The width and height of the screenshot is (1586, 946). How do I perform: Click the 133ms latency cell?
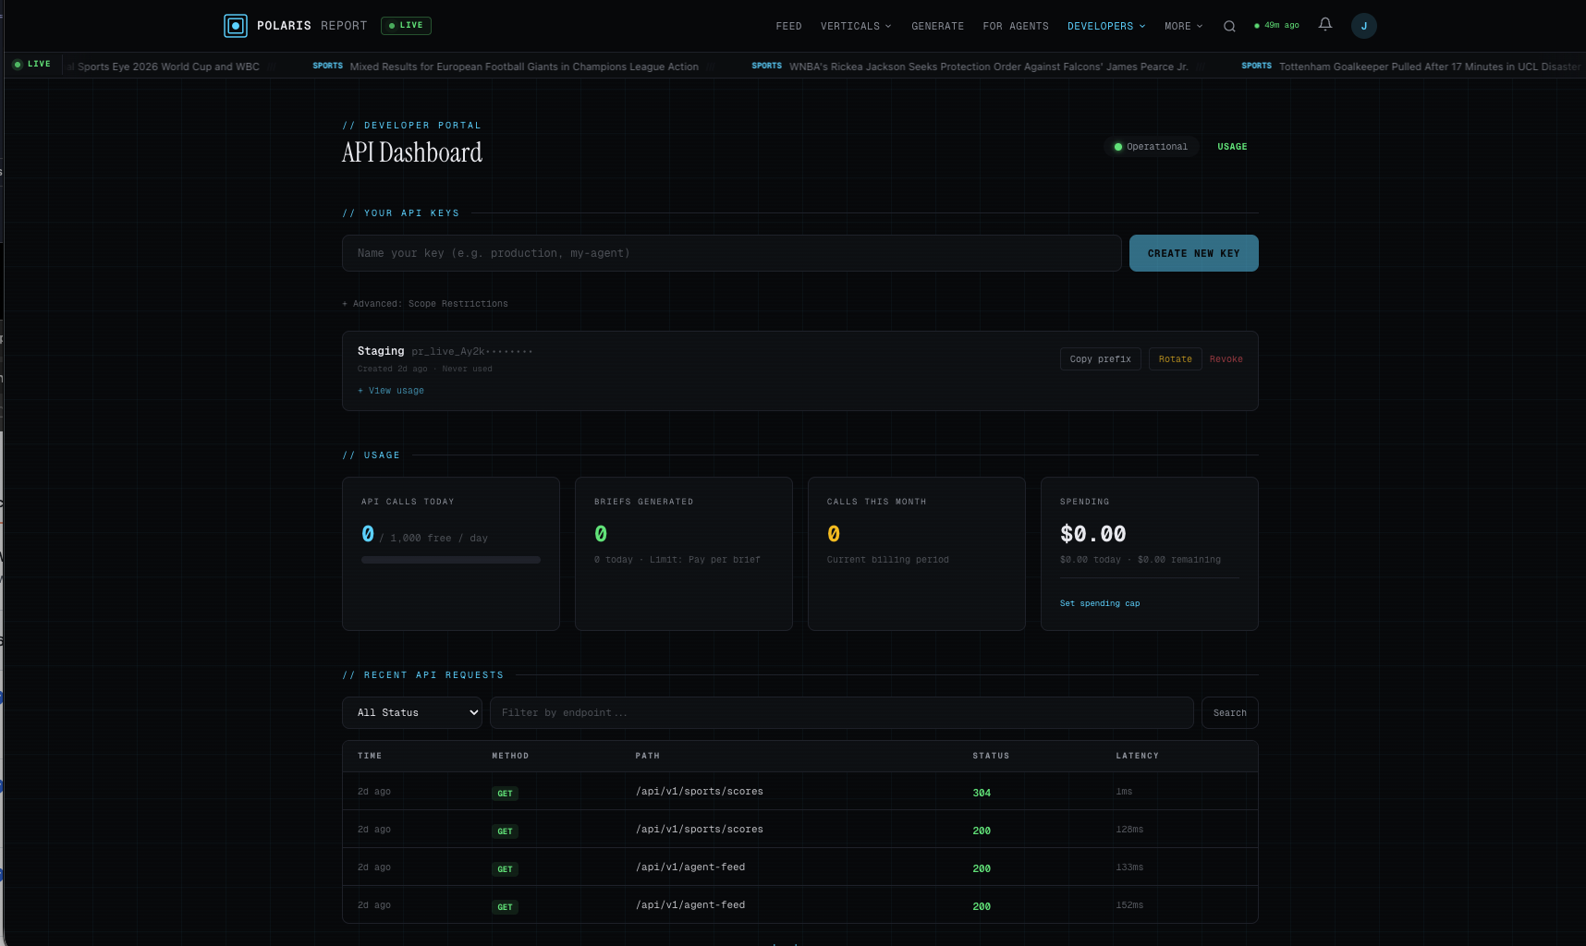pyautogui.click(x=1129, y=867)
